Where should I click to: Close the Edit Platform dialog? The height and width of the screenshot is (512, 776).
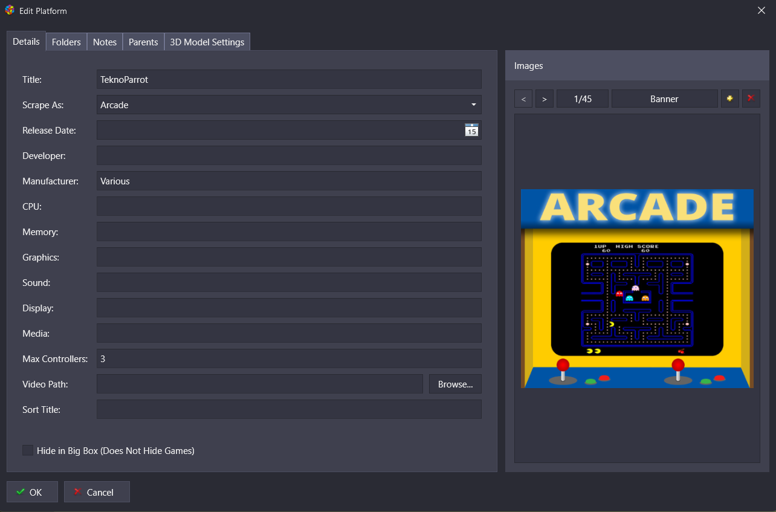tap(761, 10)
